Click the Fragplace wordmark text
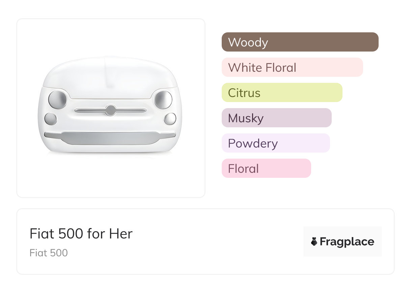 [x=347, y=241]
